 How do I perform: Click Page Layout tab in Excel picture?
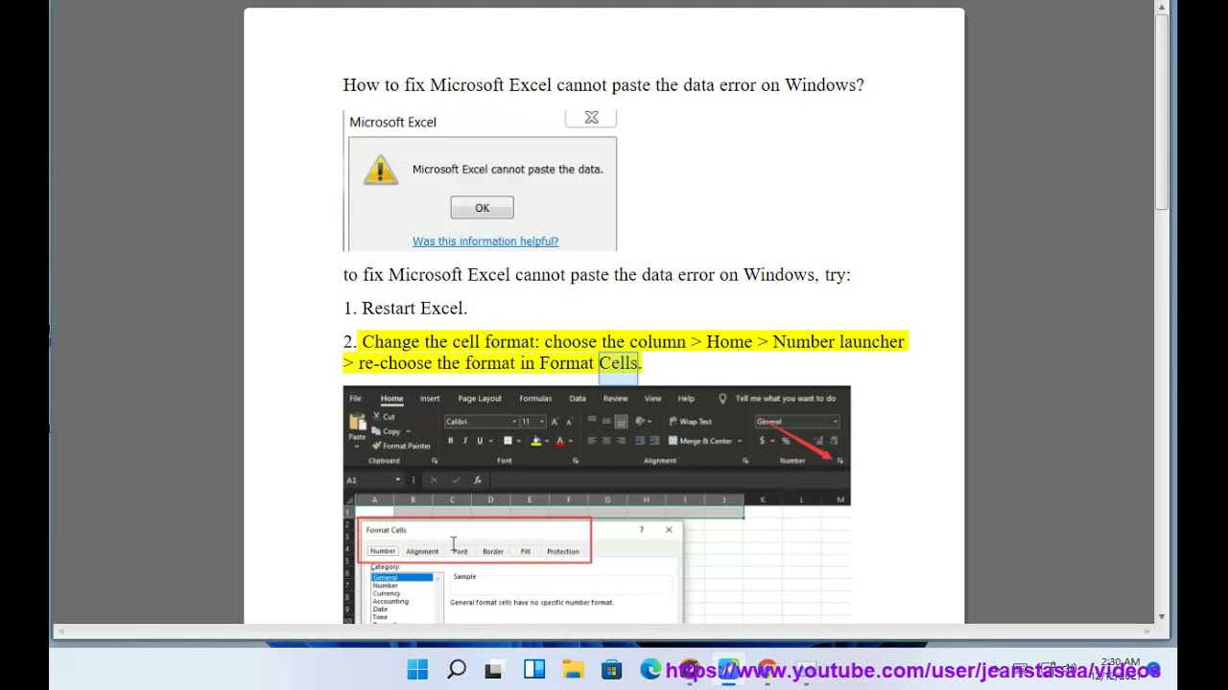point(480,399)
